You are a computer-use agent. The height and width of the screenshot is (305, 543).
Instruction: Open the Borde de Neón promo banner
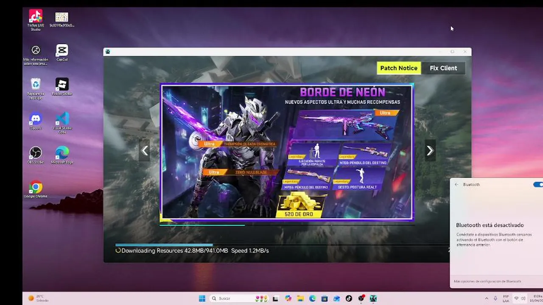point(287,152)
